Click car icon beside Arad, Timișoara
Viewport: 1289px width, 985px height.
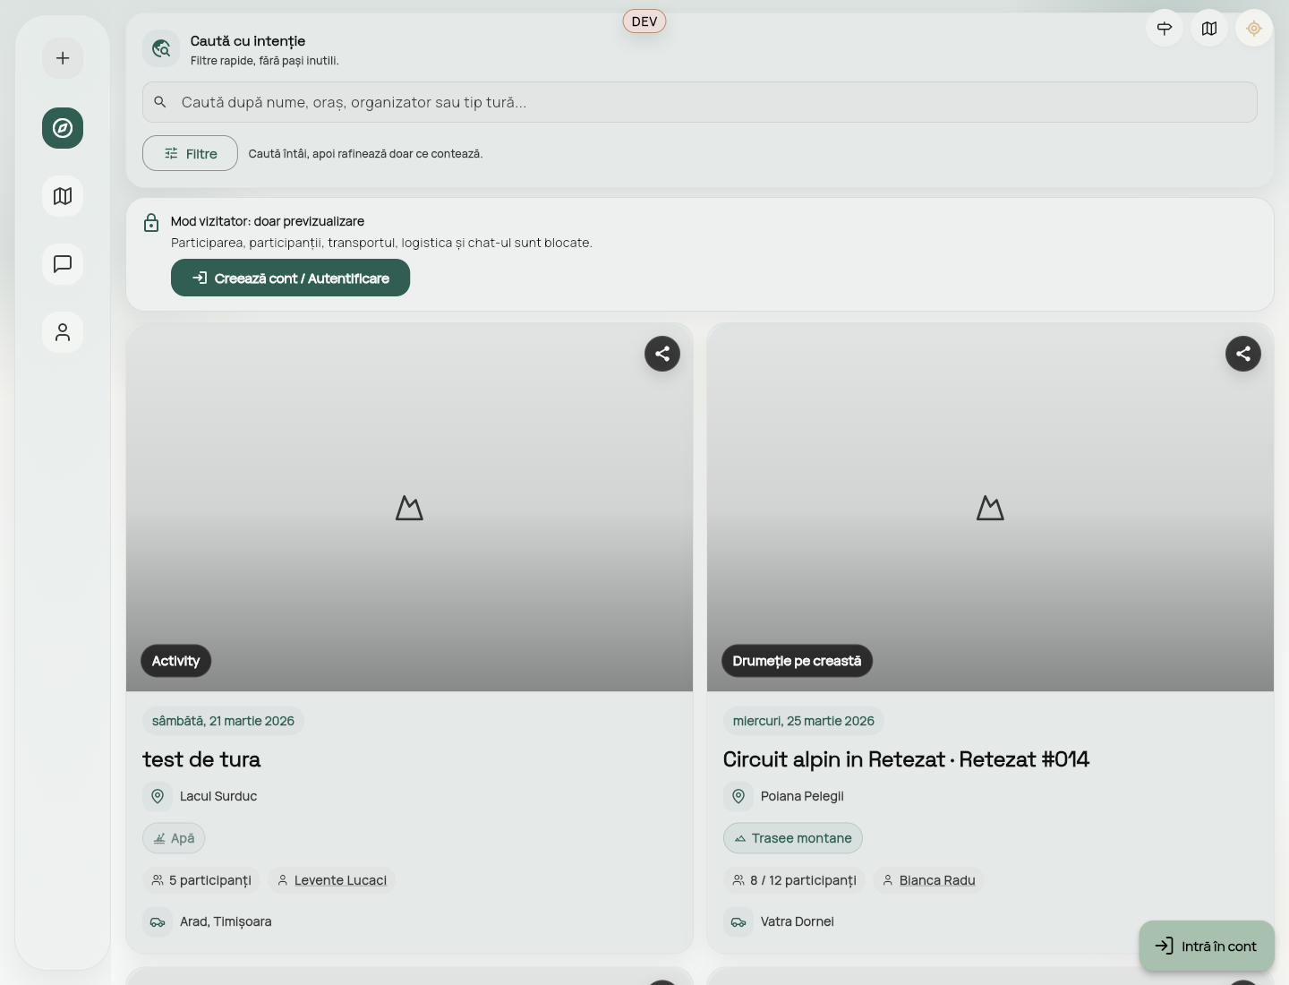click(x=158, y=921)
